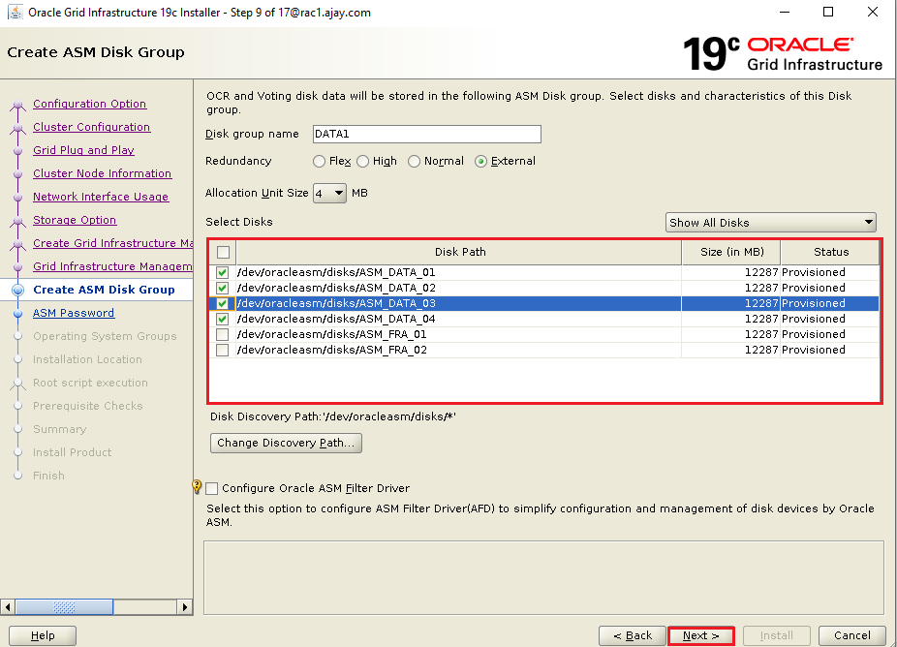This screenshot has height=647, width=897.
Task: Check the ASM_FRA_01 disk checkbox
Action: click(223, 334)
